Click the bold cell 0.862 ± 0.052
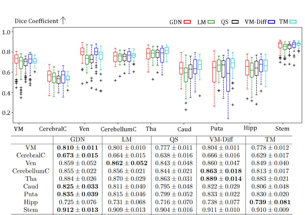Viewport: 305px width, 215px height. point(127,163)
